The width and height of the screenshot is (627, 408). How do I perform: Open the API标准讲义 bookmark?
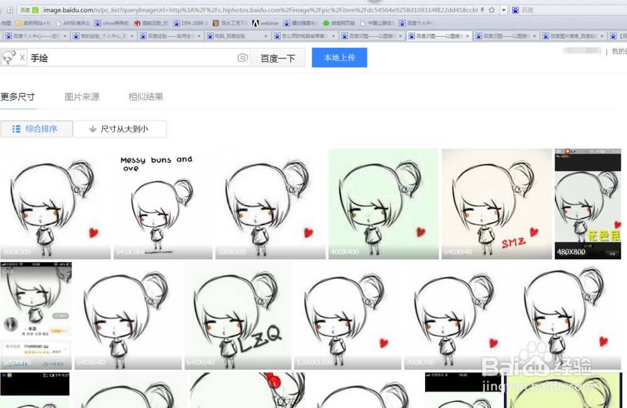(73, 23)
